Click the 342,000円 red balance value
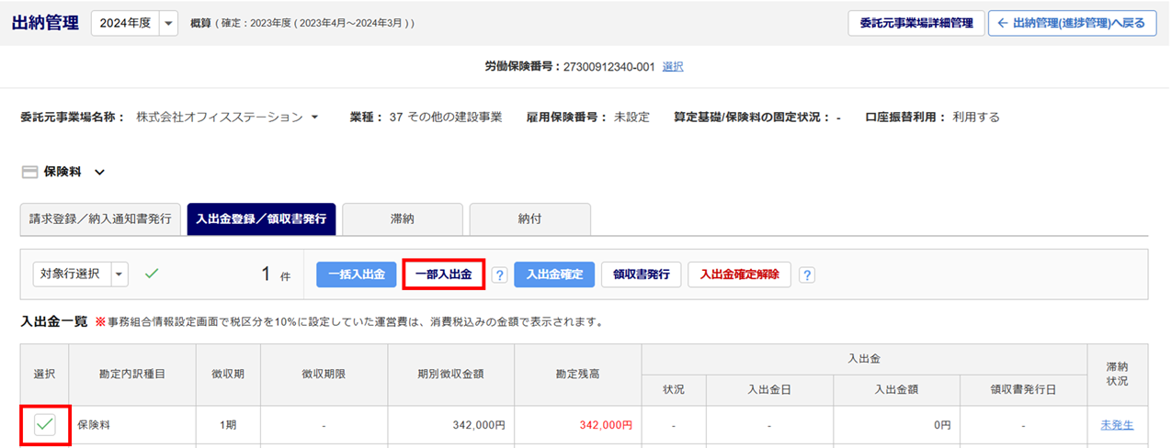1171x448 pixels. click(606, 425)
